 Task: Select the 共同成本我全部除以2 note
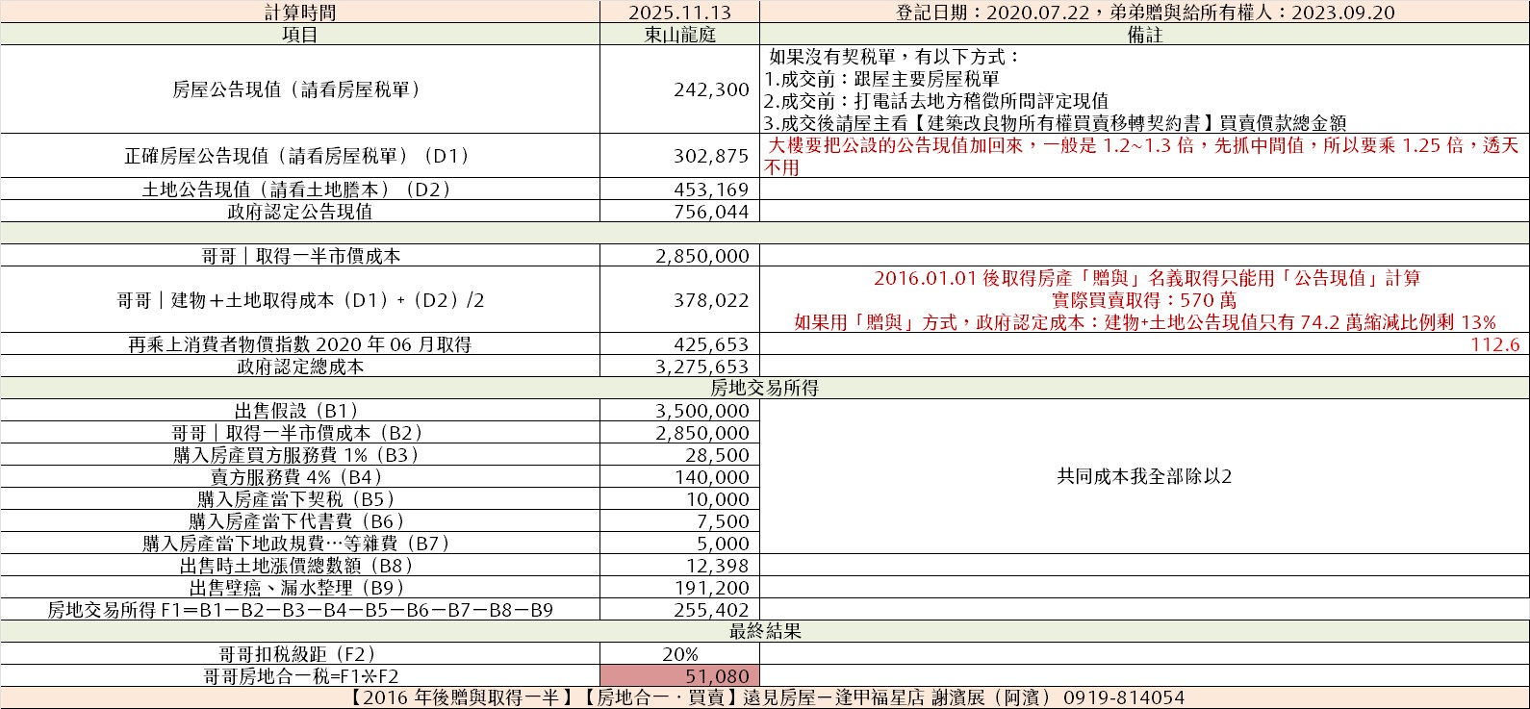pyautogui.click(x=1144, y=476)
